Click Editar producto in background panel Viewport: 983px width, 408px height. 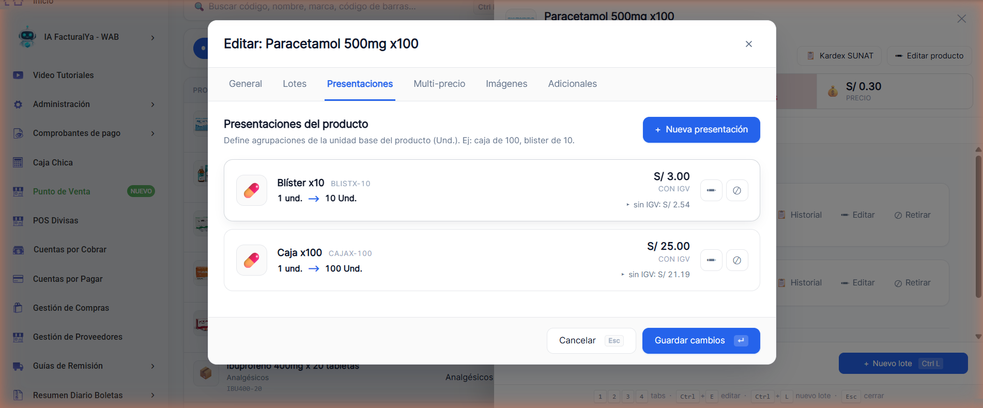click(x=929, y=56)
